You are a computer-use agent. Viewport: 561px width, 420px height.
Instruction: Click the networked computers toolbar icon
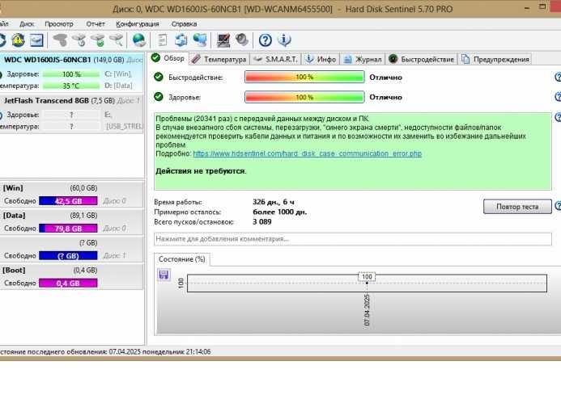200,40
